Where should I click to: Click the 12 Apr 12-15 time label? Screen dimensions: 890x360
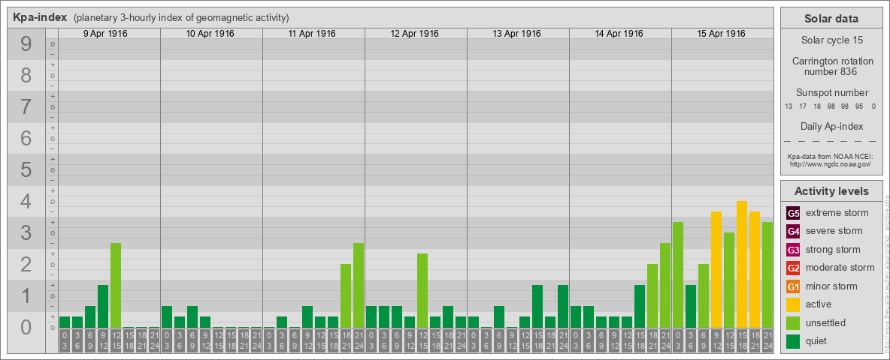click(x=422, y=341)
